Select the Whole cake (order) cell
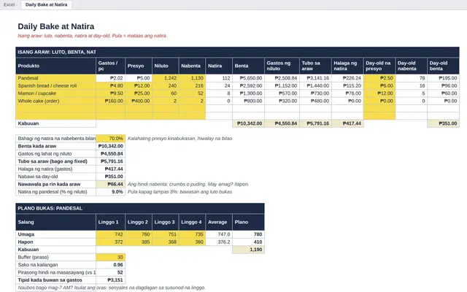The width and height of the screenshot is (467, 292). pyautogui.click(x=55, y=101)
